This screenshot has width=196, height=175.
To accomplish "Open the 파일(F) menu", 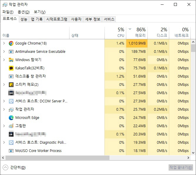I will [8, 12].
